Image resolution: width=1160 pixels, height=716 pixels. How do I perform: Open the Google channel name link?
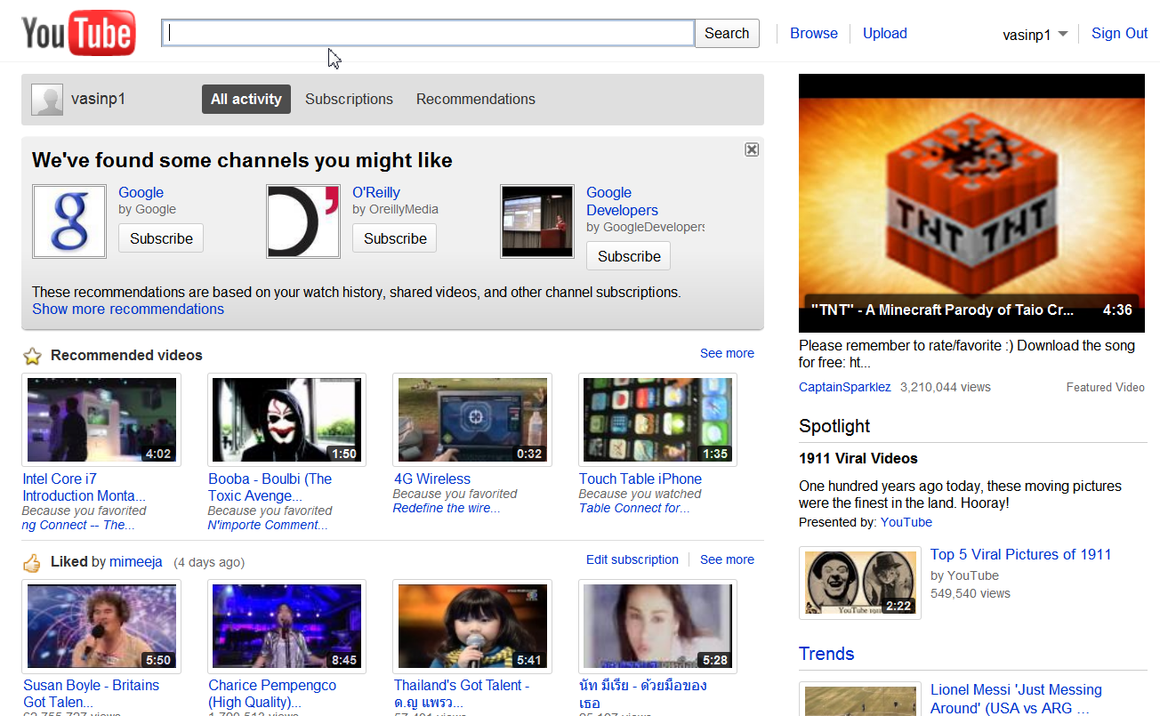click(x=141, y=192)
